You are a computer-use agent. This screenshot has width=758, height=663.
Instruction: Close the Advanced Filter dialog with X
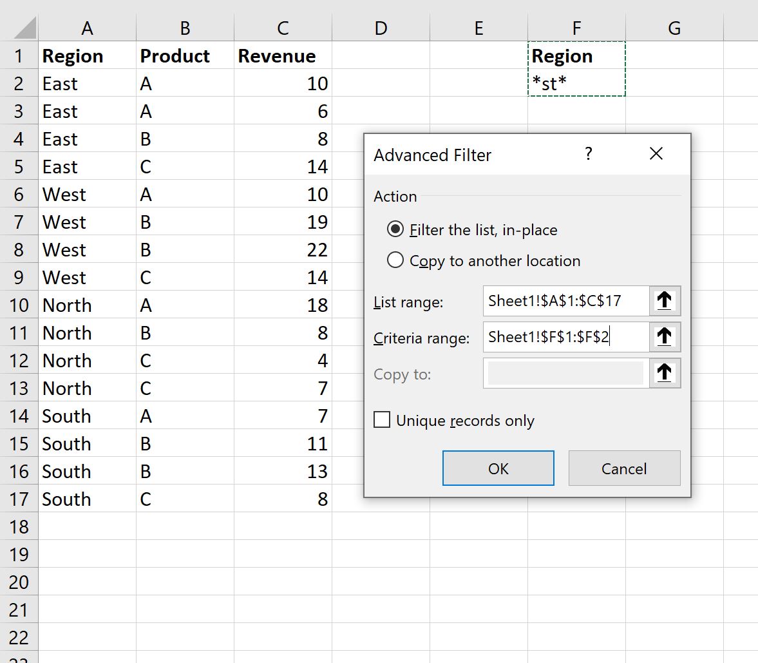[x=656, y=154]
